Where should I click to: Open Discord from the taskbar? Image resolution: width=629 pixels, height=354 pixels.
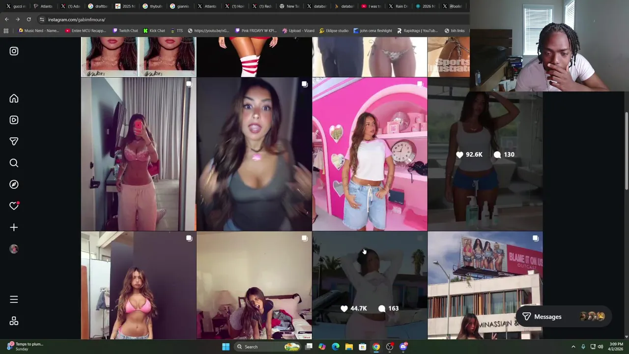[x=403, y=347]
